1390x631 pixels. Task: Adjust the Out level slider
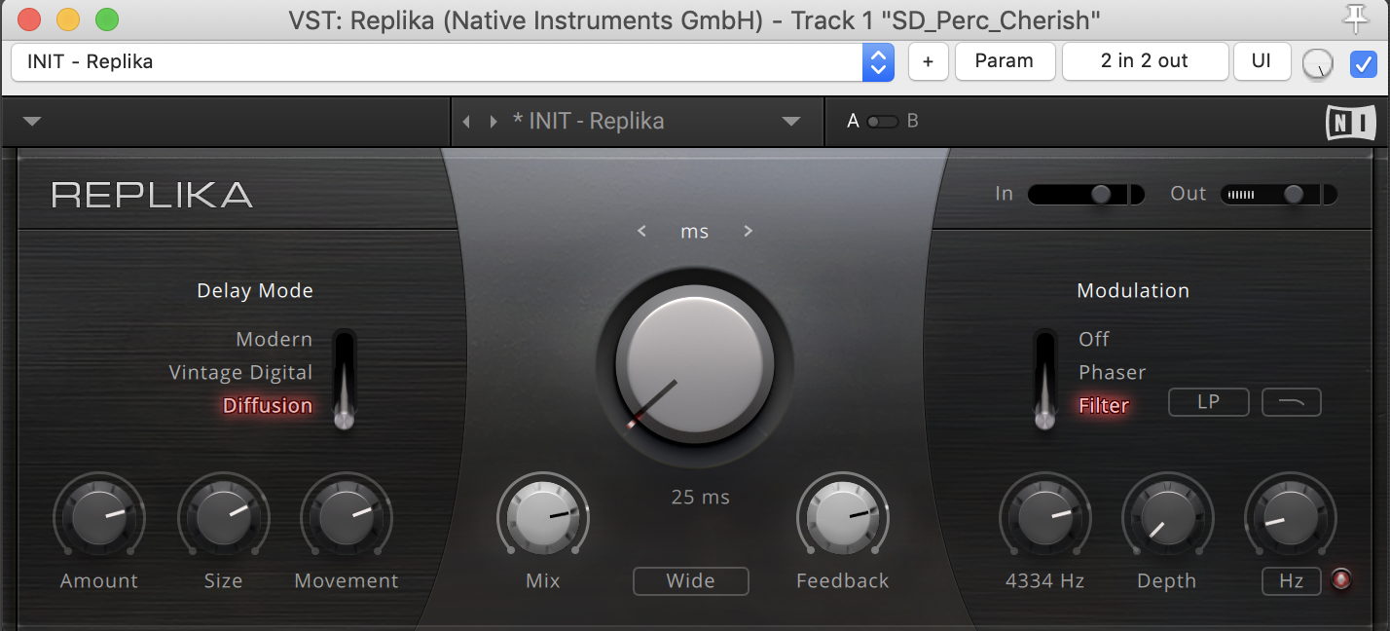(x=1278, y=194)
